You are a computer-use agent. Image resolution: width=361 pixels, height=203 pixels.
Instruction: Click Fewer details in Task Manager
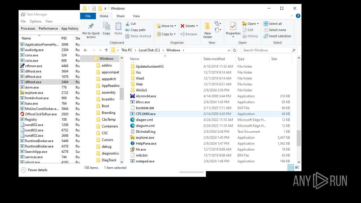pos(34,170)
